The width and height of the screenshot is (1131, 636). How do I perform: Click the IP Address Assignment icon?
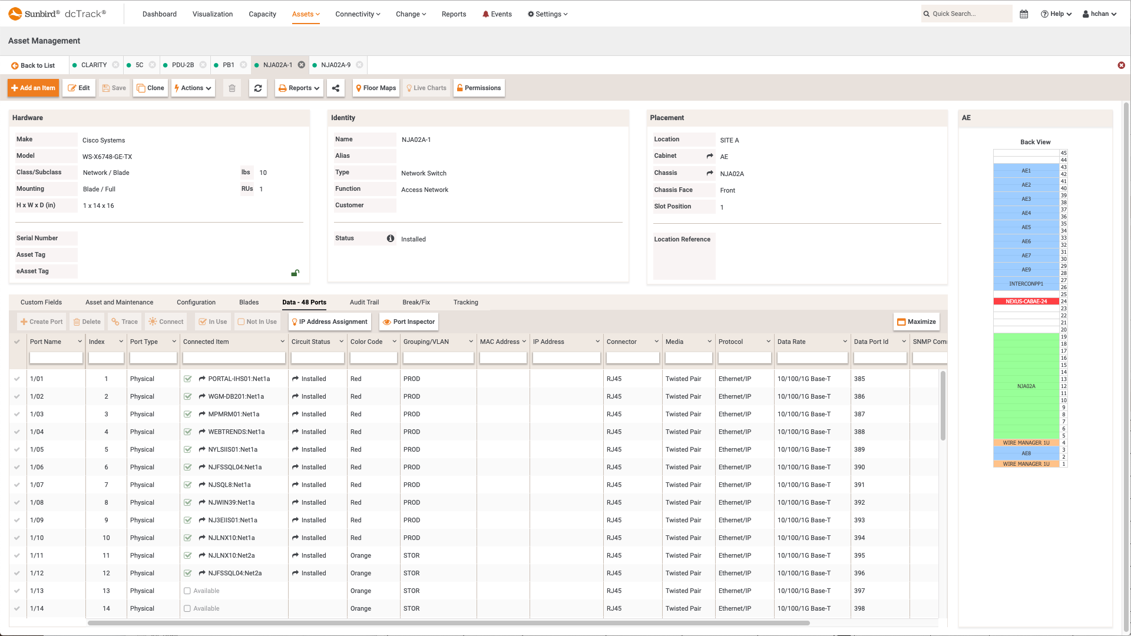pos(329,322)
